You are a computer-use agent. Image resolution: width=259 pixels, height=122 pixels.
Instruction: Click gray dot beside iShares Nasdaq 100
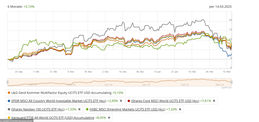[9, 109]
